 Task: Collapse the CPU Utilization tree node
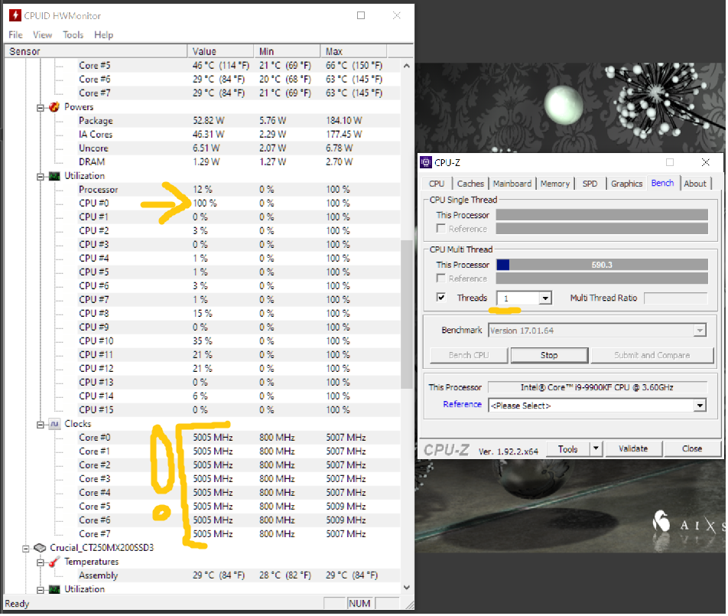(x=41, y=177)
